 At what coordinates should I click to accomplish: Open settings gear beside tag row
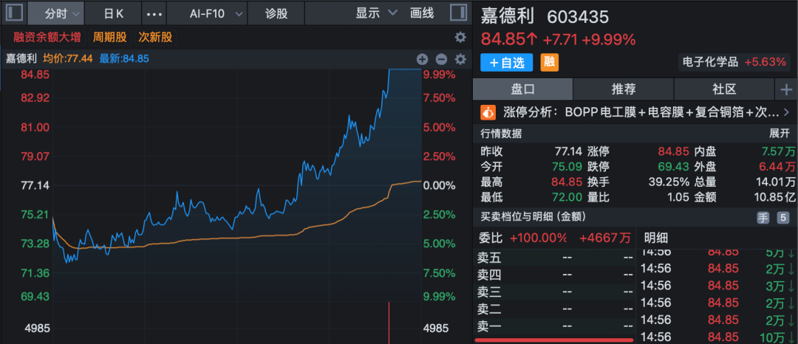point(460,37)
